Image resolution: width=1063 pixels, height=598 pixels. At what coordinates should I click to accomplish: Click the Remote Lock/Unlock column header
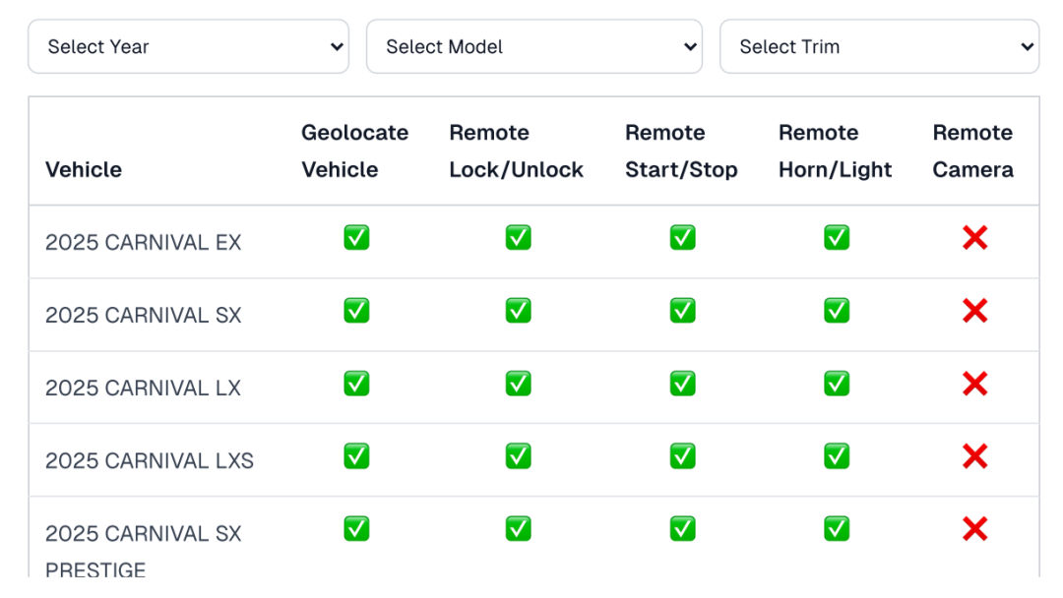(x=516, y=151)
